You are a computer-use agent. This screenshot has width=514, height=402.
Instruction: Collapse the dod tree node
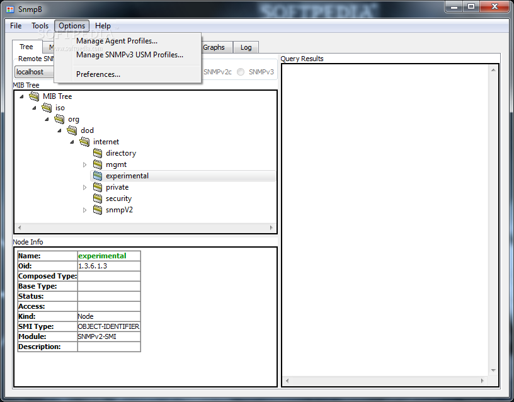point(59,130)
